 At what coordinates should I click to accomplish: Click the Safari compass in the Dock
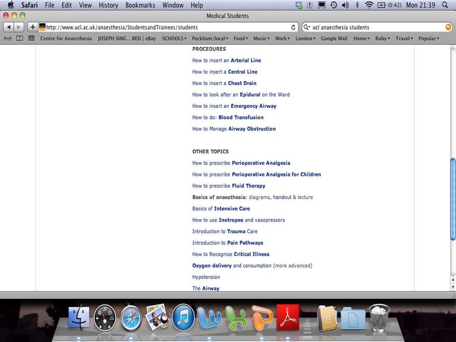tap(131, 318)
